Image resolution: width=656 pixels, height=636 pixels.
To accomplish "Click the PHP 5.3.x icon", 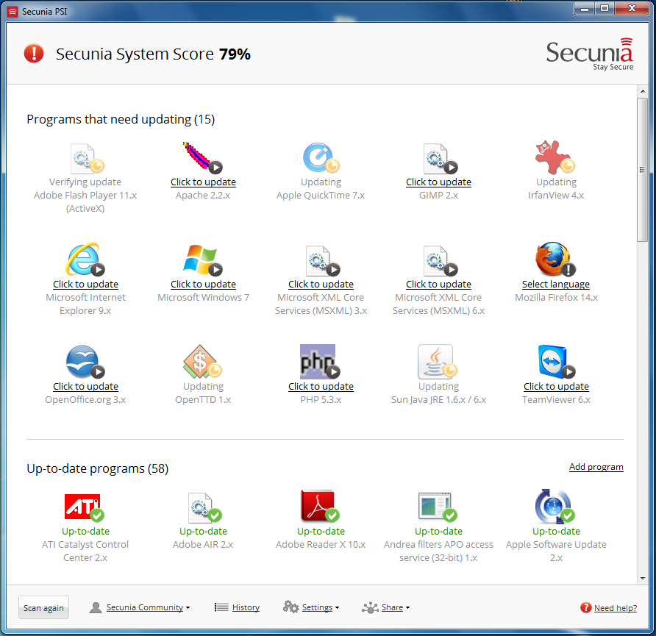I will (320, 361).
